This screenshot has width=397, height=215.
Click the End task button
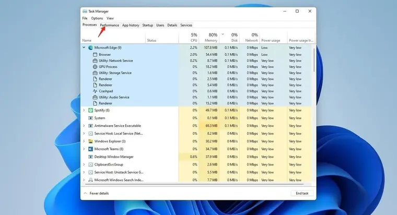(x=302, y=193)
